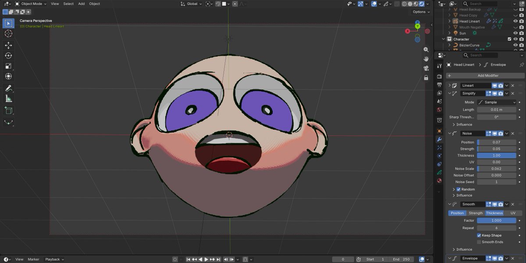Toggle snapping magnet in the header
The width and height of the screenshot is (526, 263).
[217, 4]
